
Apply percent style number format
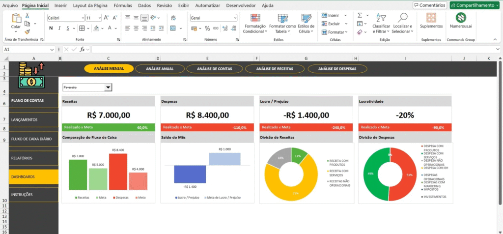pos(208,28)
